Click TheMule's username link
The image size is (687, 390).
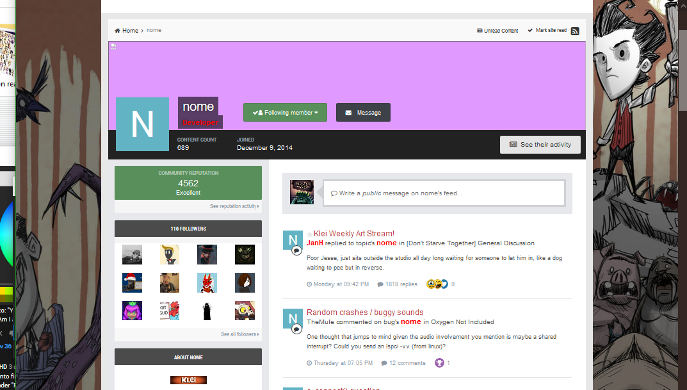point(320,322)
